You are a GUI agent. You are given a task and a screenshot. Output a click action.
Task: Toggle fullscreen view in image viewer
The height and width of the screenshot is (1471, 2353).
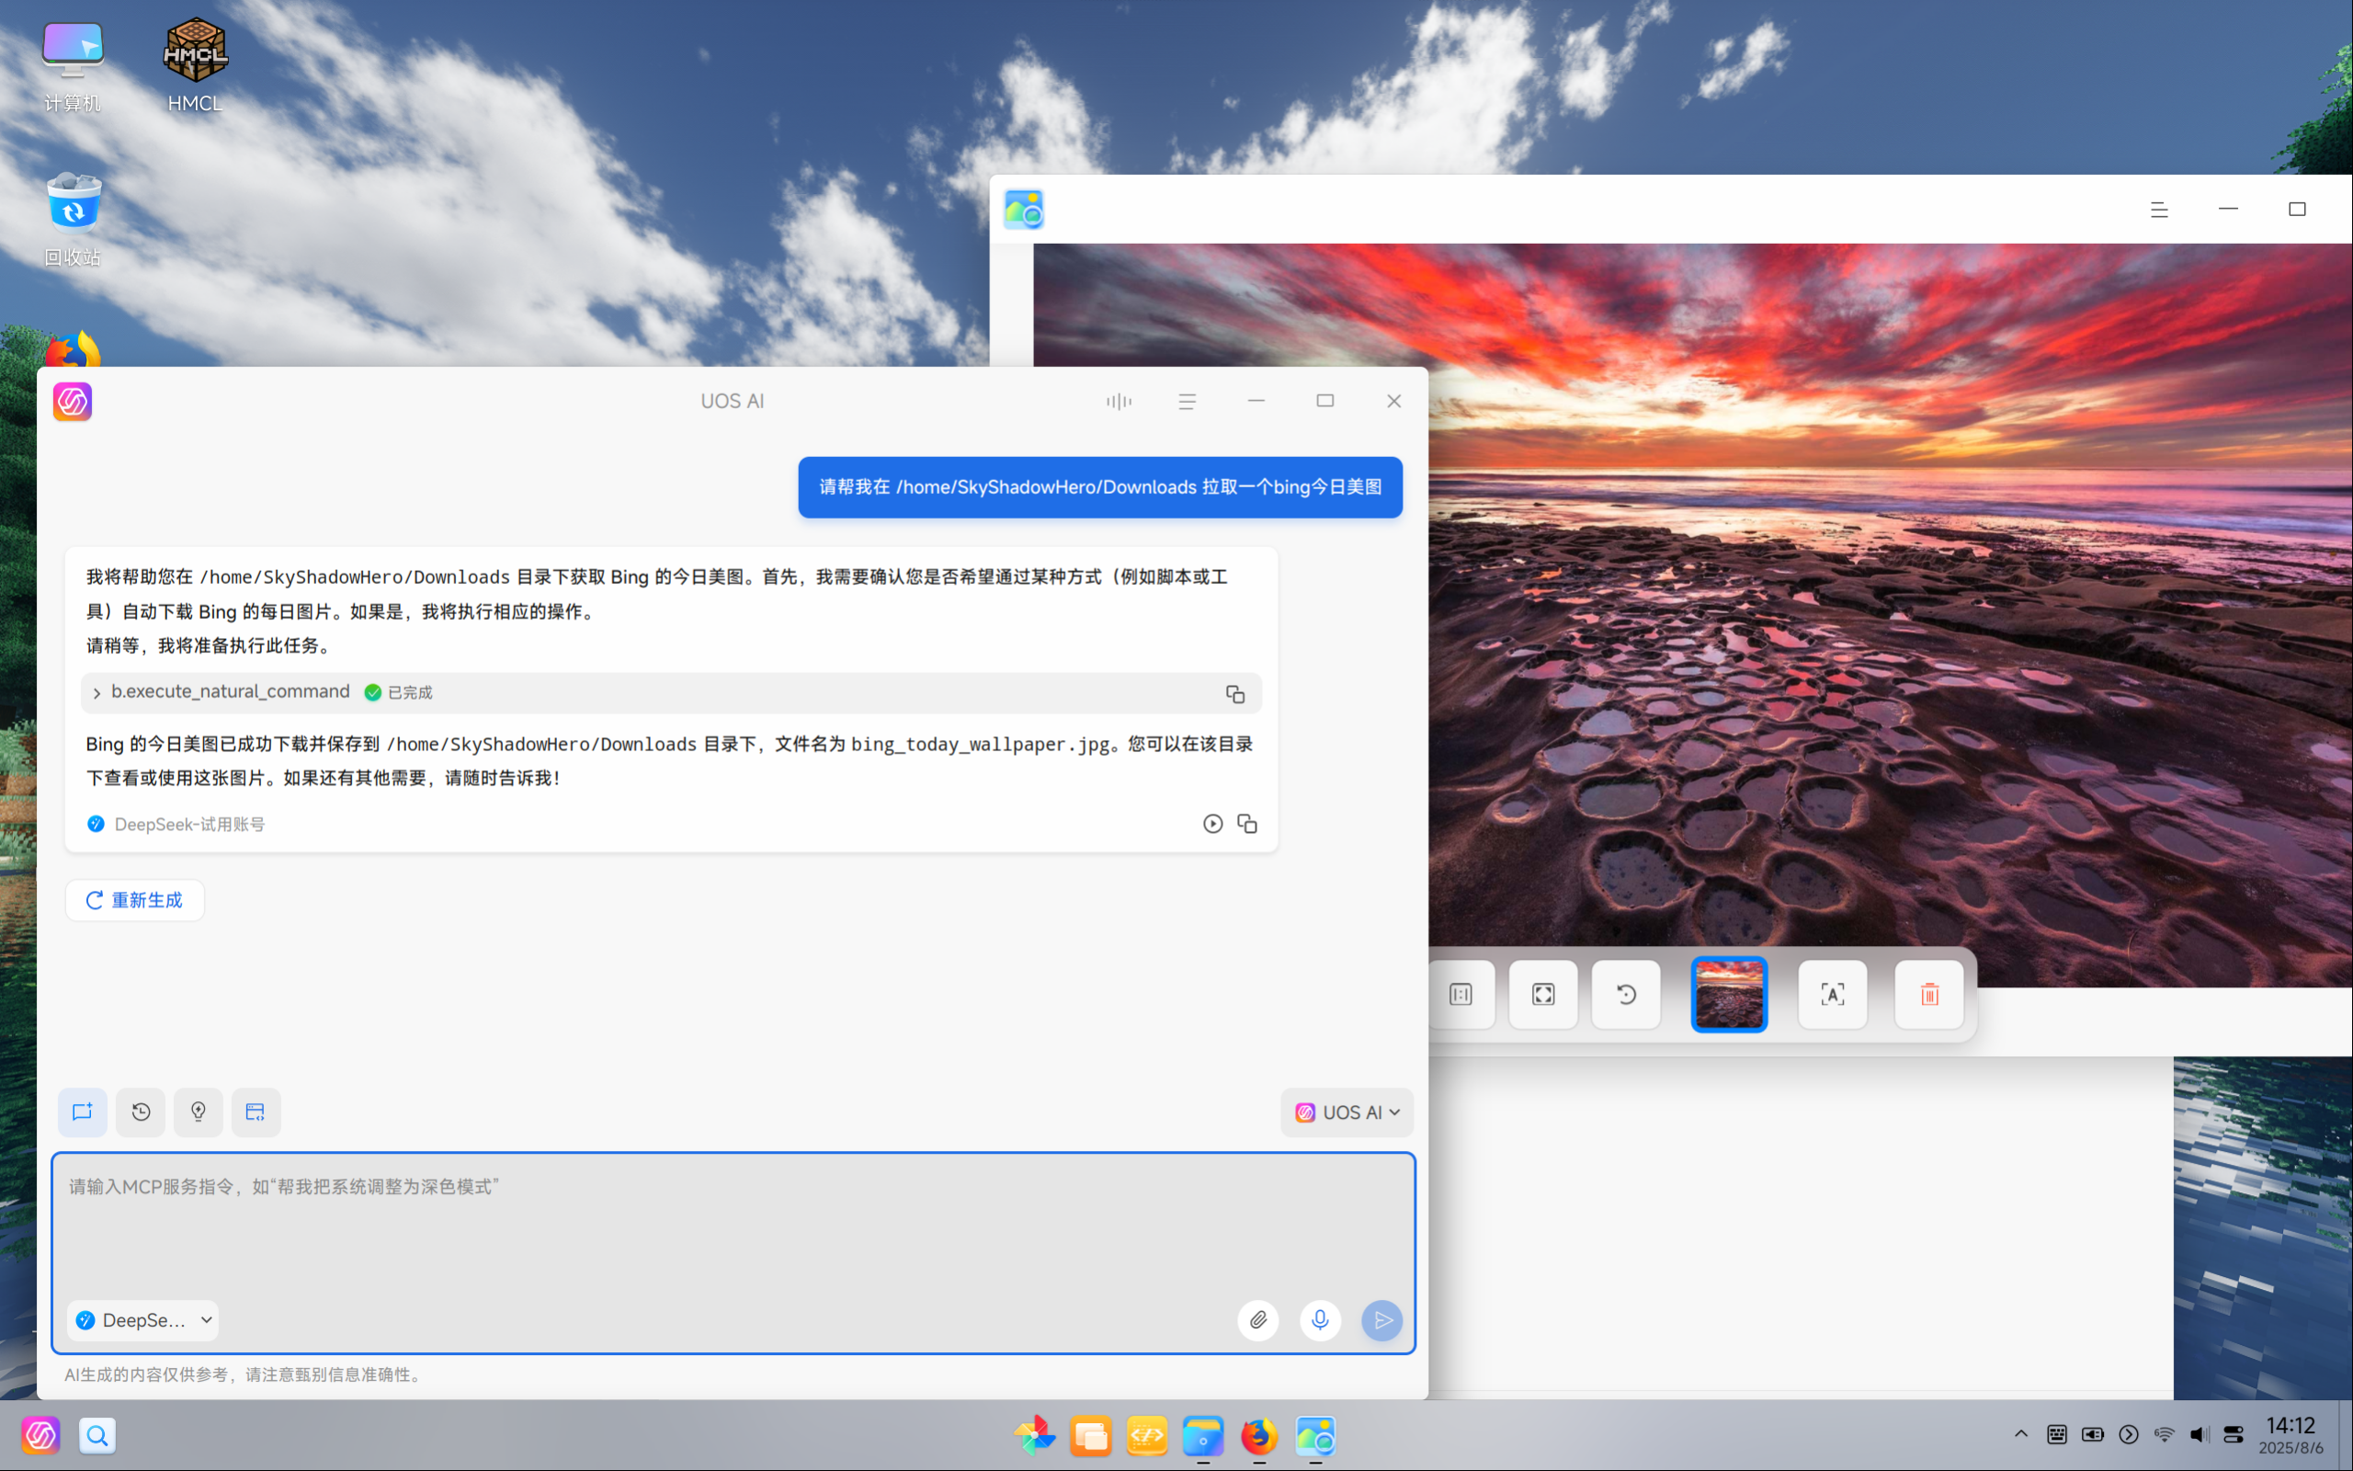(1543, 994)
